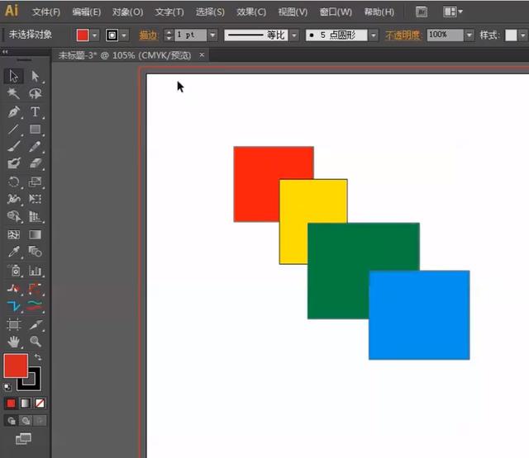The image size is (529, 458).
Task: Click the 不透明度 opacity link
Action: (404, 35)
